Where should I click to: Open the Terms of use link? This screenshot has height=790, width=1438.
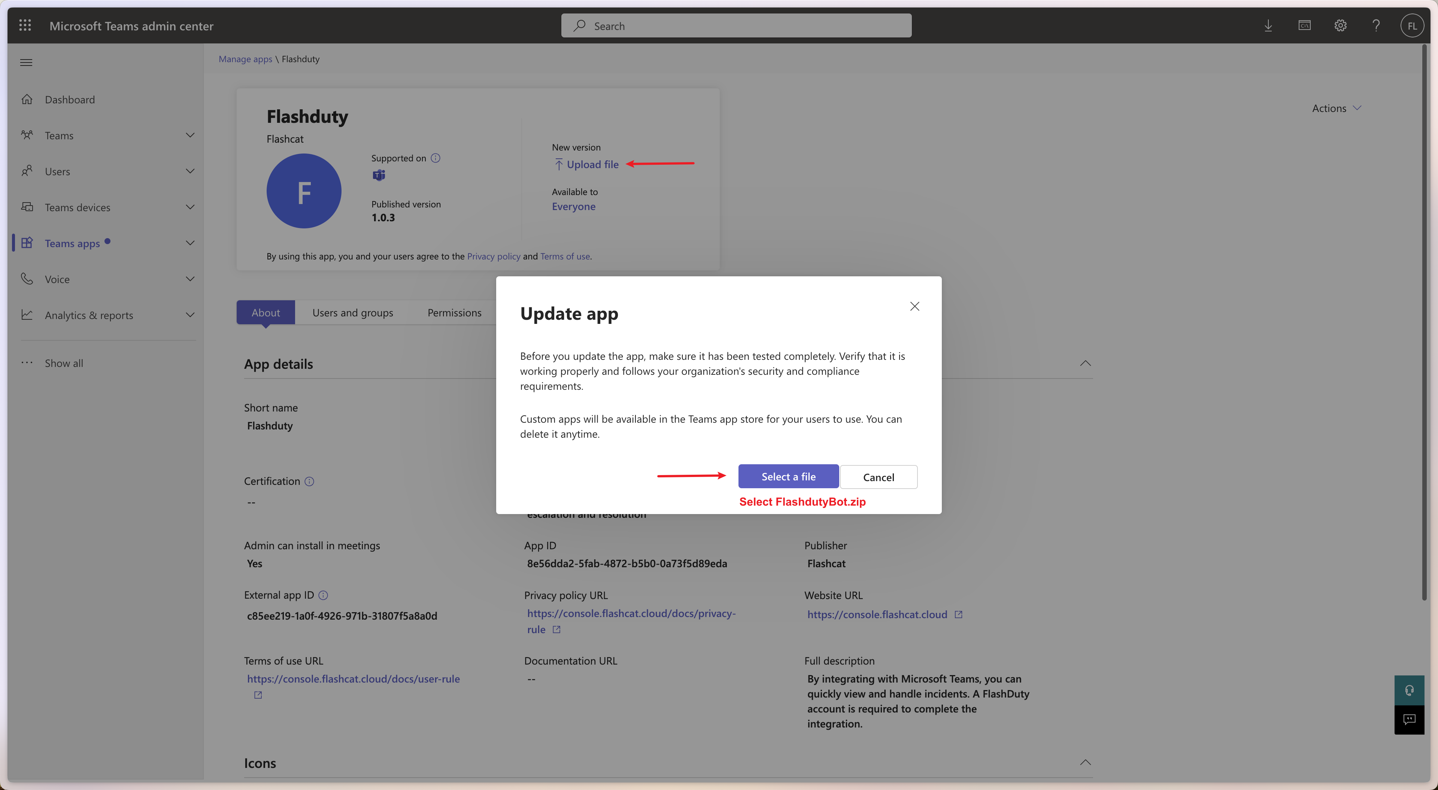pos(565,256)
